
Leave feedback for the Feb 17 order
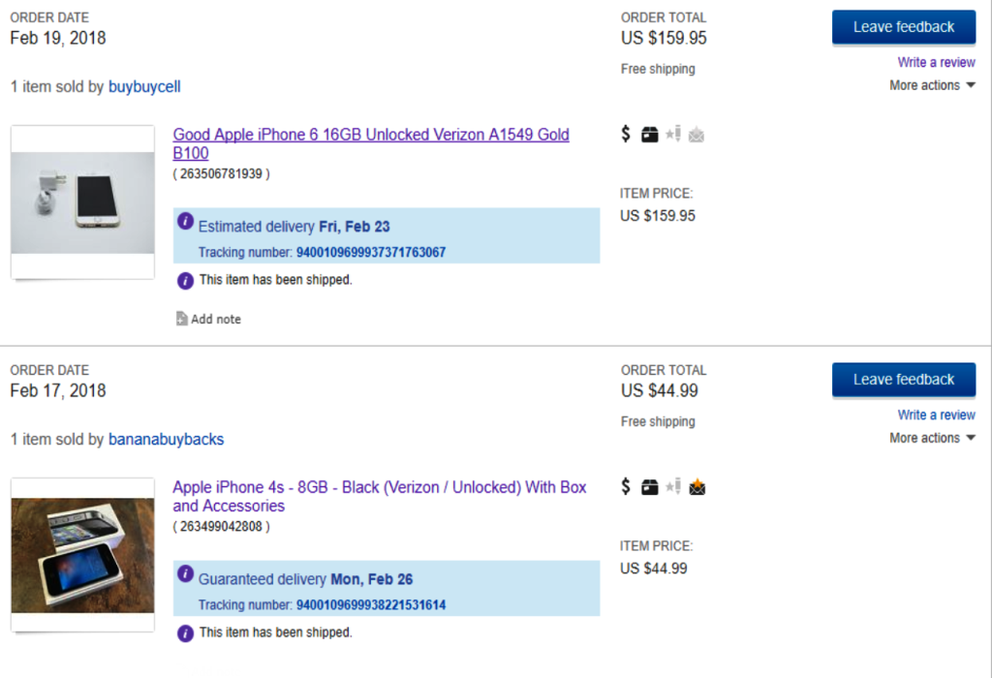[903, 380]
